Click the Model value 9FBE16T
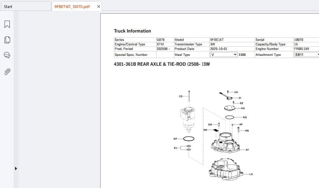319x188 pixels. (217, 40)
